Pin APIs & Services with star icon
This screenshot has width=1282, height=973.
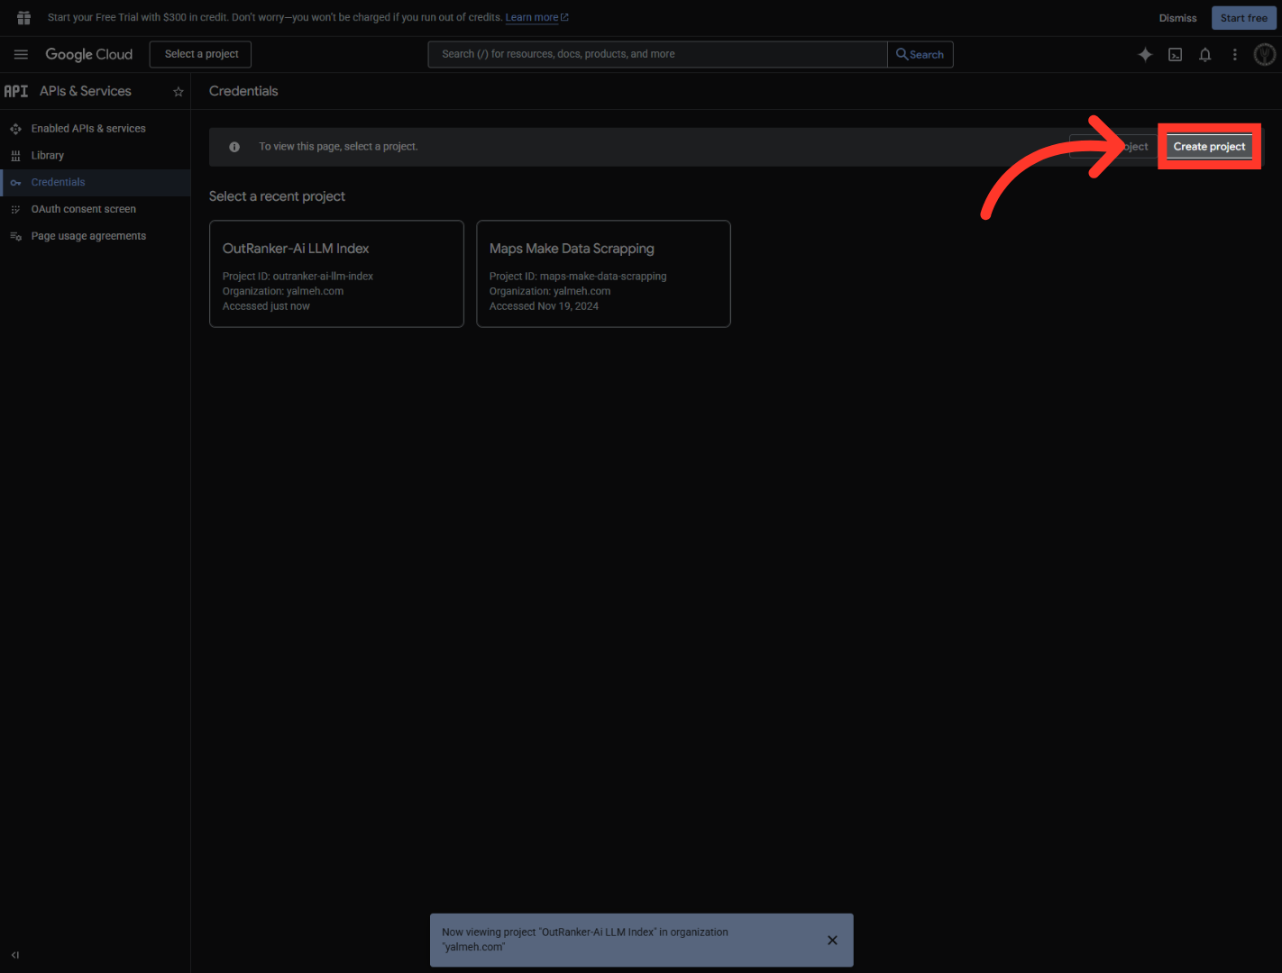coord(179,92)
